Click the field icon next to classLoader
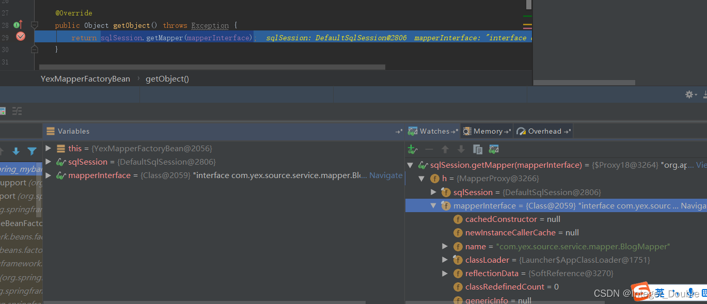Image resolution: width=707 pixels, height=304 pixels. click(x=458, y=260)
